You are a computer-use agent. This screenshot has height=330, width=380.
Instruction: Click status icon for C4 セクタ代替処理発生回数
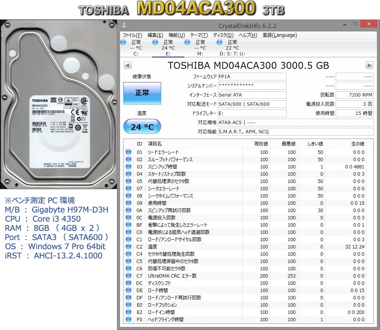(x=128, y=254)
